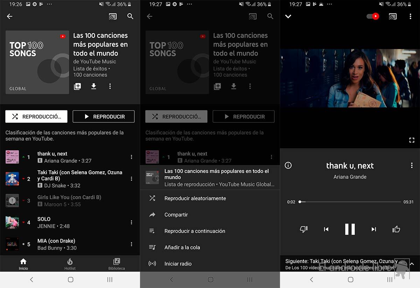Tap the playlist header in bottom sheet
The height and width of the screenshot is (288, 420).
click(210, 178)
